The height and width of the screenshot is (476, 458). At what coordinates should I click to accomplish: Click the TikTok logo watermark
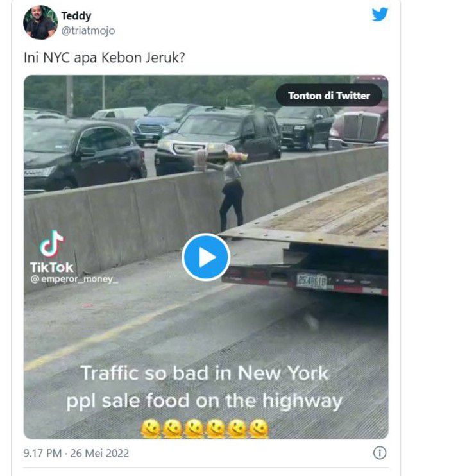coord(51,244)
